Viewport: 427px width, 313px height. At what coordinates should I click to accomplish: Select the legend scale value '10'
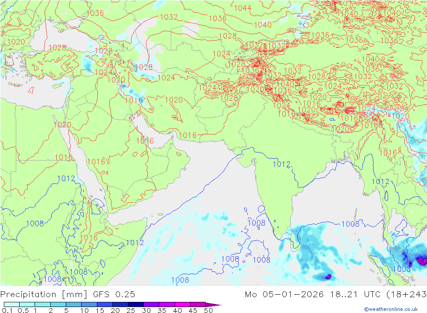(x=84, y=310)
